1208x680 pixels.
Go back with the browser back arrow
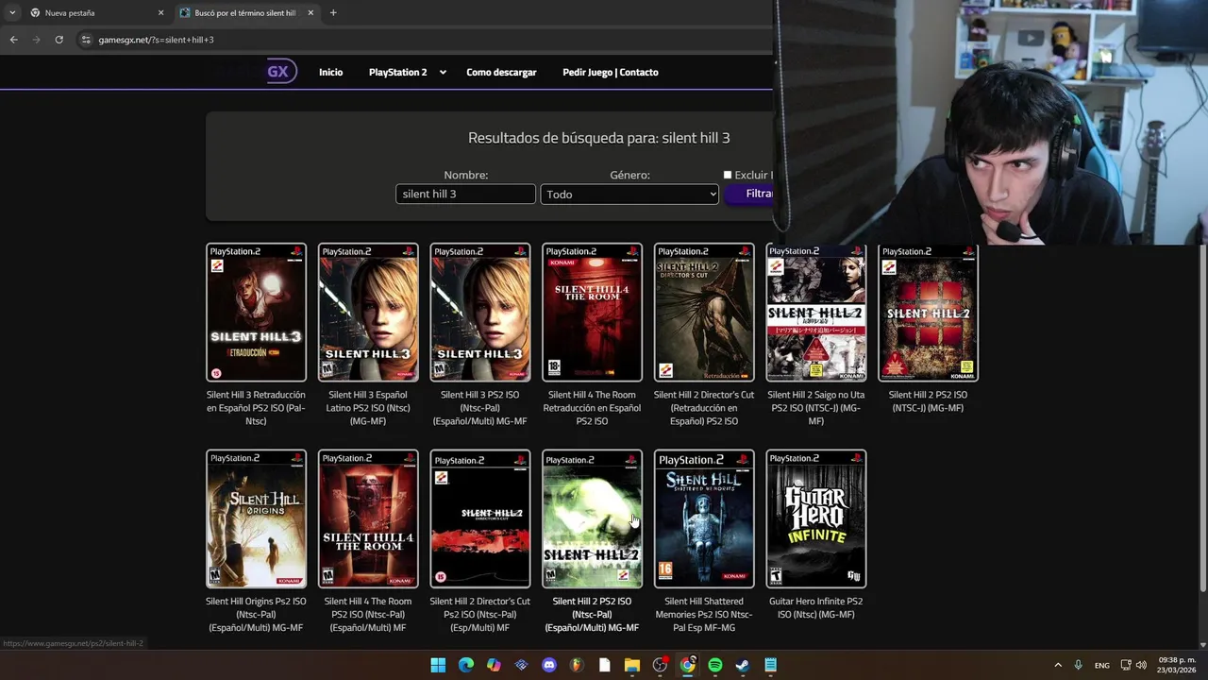pos(13,40)
